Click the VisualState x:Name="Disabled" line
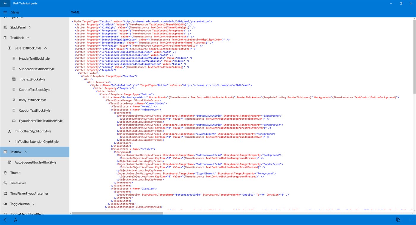 [x=134, y=188]
